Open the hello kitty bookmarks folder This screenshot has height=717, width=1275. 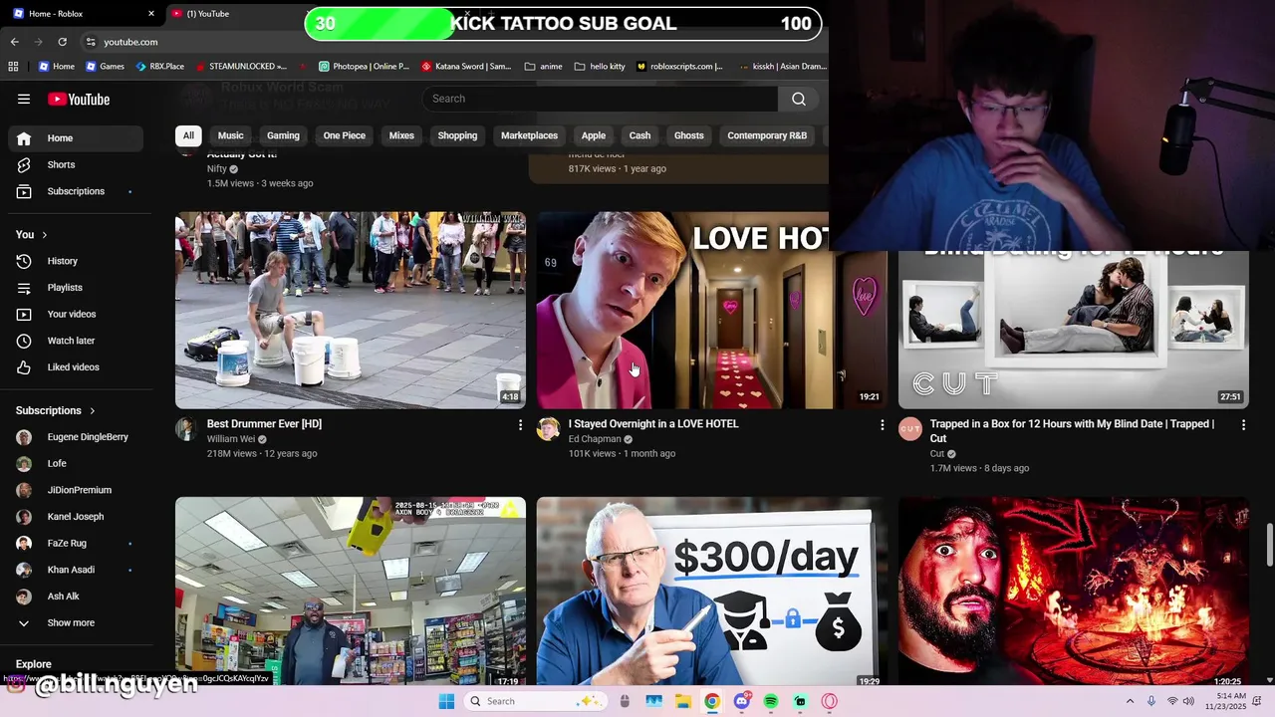pos(599,67)
